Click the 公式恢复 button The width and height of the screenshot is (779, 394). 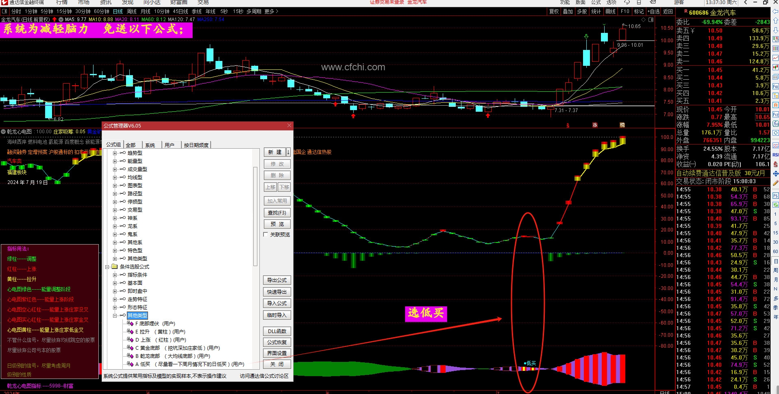click(x=277, y=342)
